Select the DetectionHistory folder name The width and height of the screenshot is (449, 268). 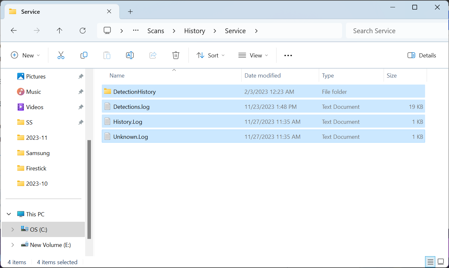[134, 92]
